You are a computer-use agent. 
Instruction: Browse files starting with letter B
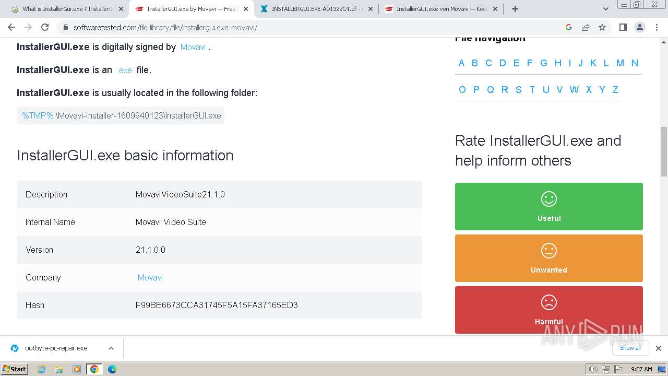point(475,63)
